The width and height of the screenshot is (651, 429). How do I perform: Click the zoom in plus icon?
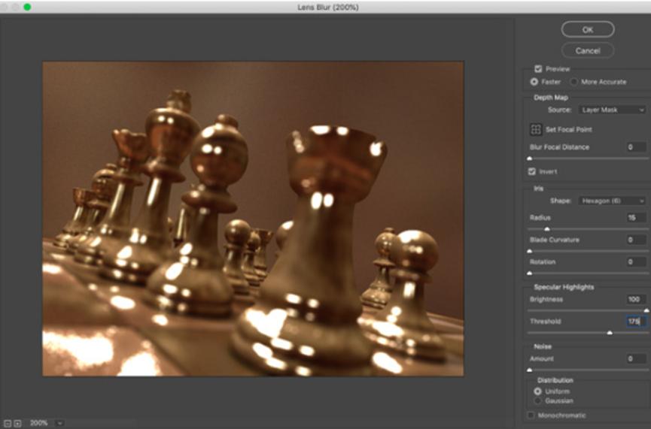(x=17, y=423)
